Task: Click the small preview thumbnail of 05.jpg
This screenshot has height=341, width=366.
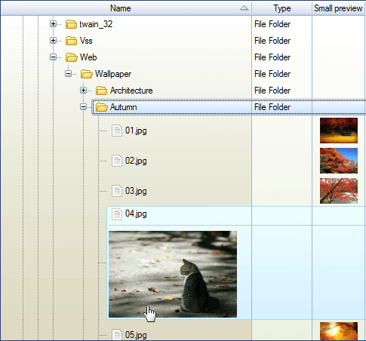Action: click(339, 331)
